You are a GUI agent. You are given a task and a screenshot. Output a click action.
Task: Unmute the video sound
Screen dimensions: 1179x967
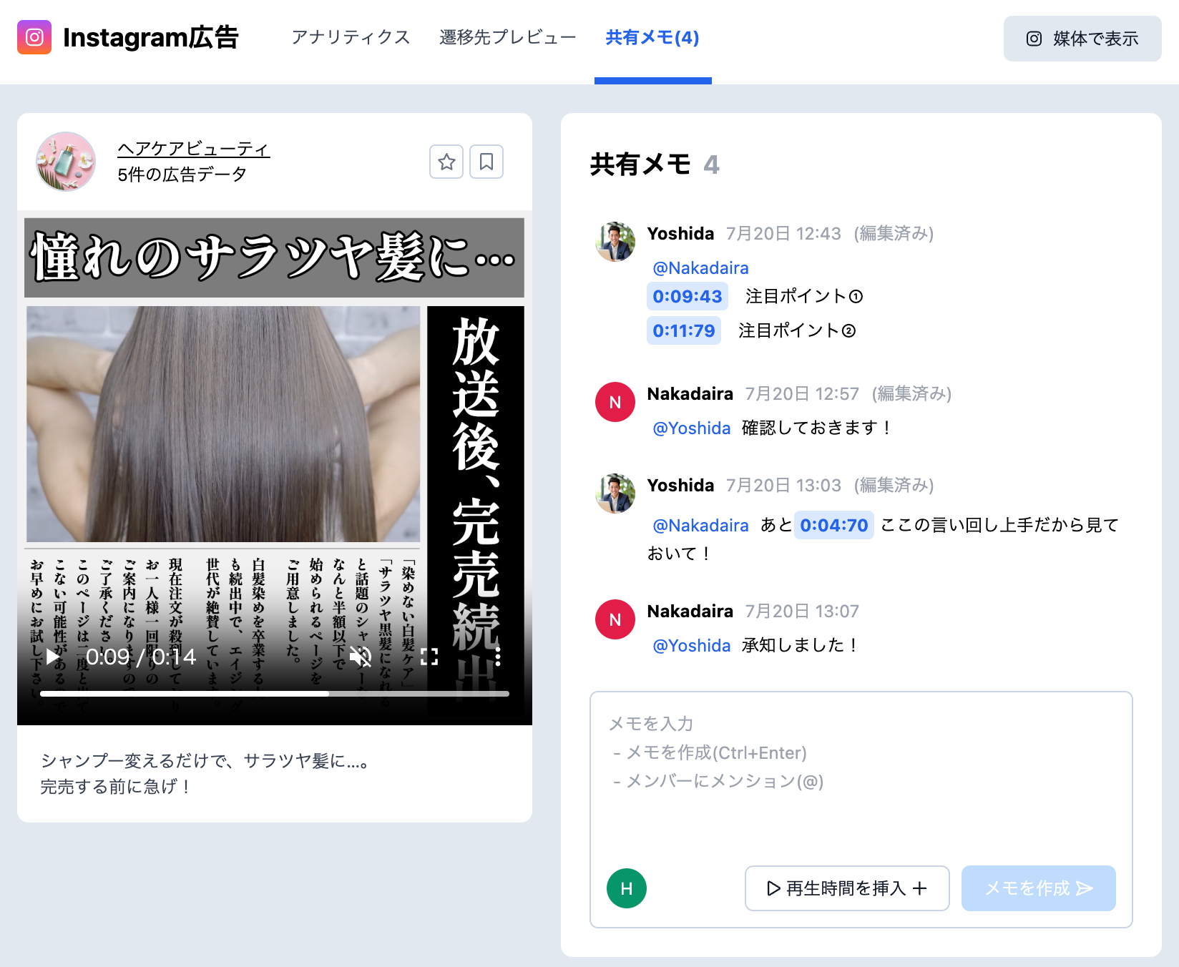[x=361, y=657]
